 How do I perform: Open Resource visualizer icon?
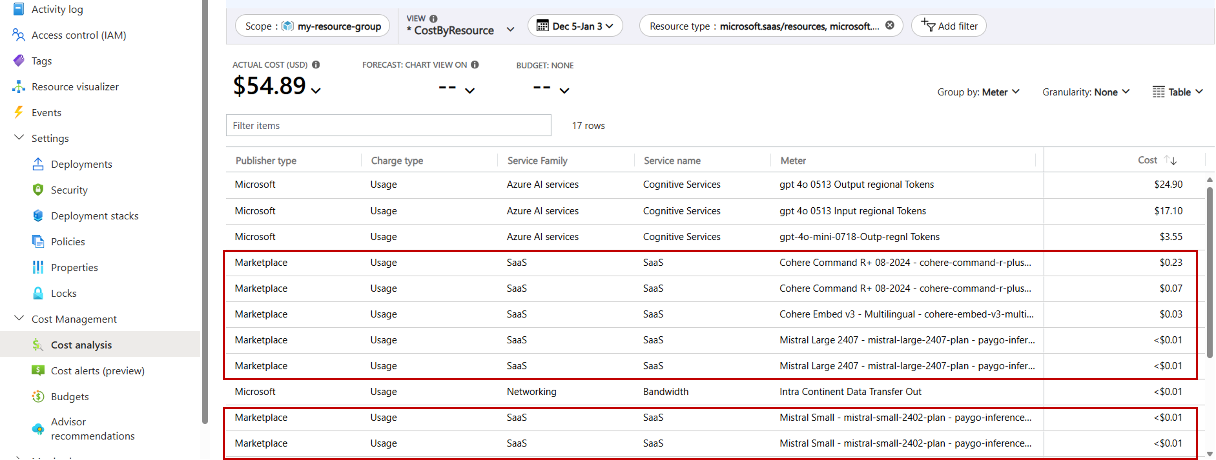[x=19, y=87]
